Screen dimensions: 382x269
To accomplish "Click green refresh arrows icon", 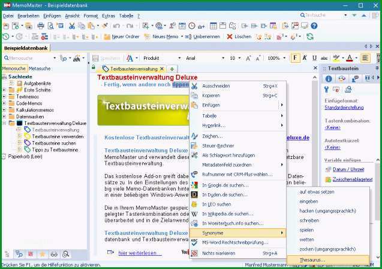I will 310,36.
